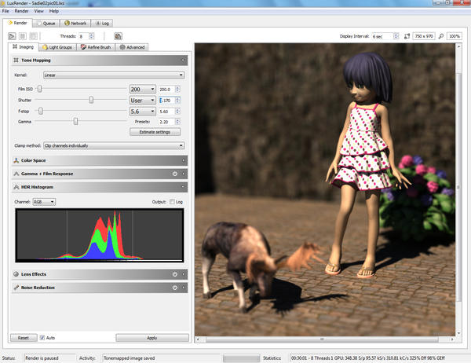This screenshot has height=363, width=471.
Task: Click the pause render icon
Action: [23, 36]
